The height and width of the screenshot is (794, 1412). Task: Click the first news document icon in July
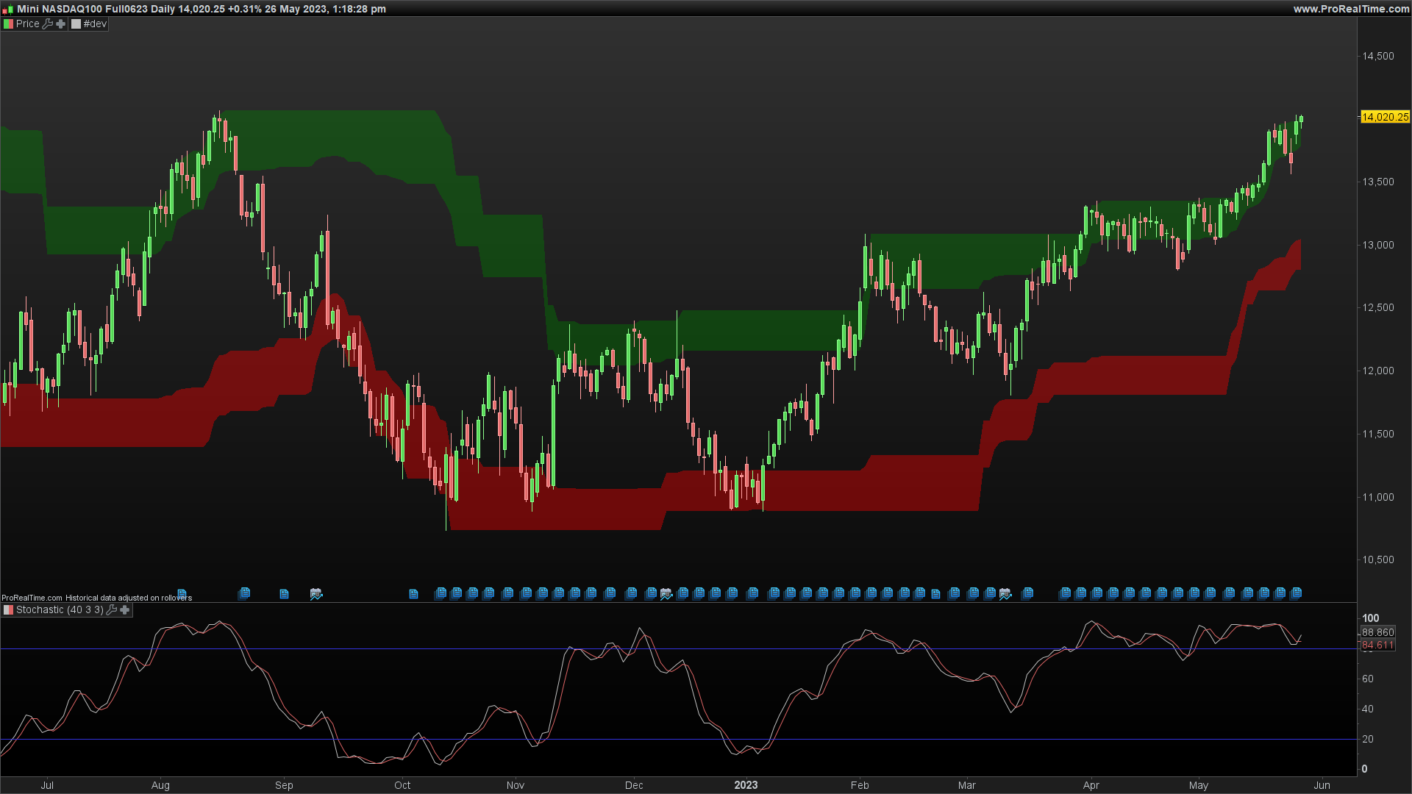182,593
